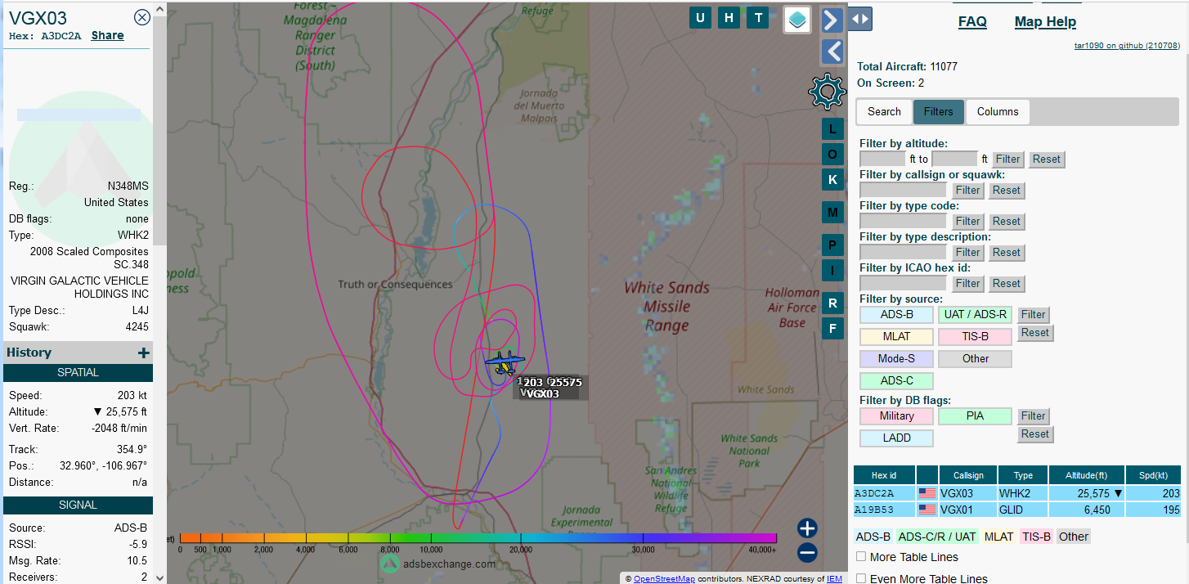Apply the type description Filter
1189x584 pixels.
coord(968,253)
